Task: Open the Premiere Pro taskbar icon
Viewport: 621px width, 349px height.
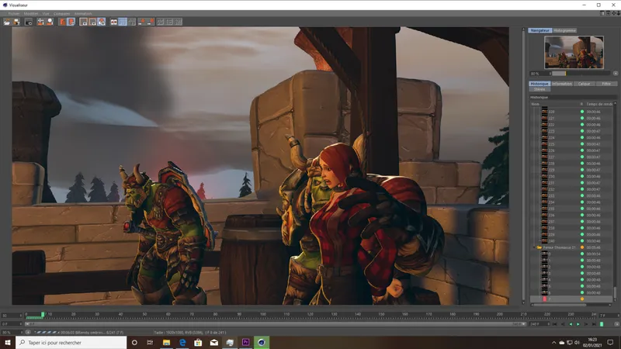Action: coord(245,342)
